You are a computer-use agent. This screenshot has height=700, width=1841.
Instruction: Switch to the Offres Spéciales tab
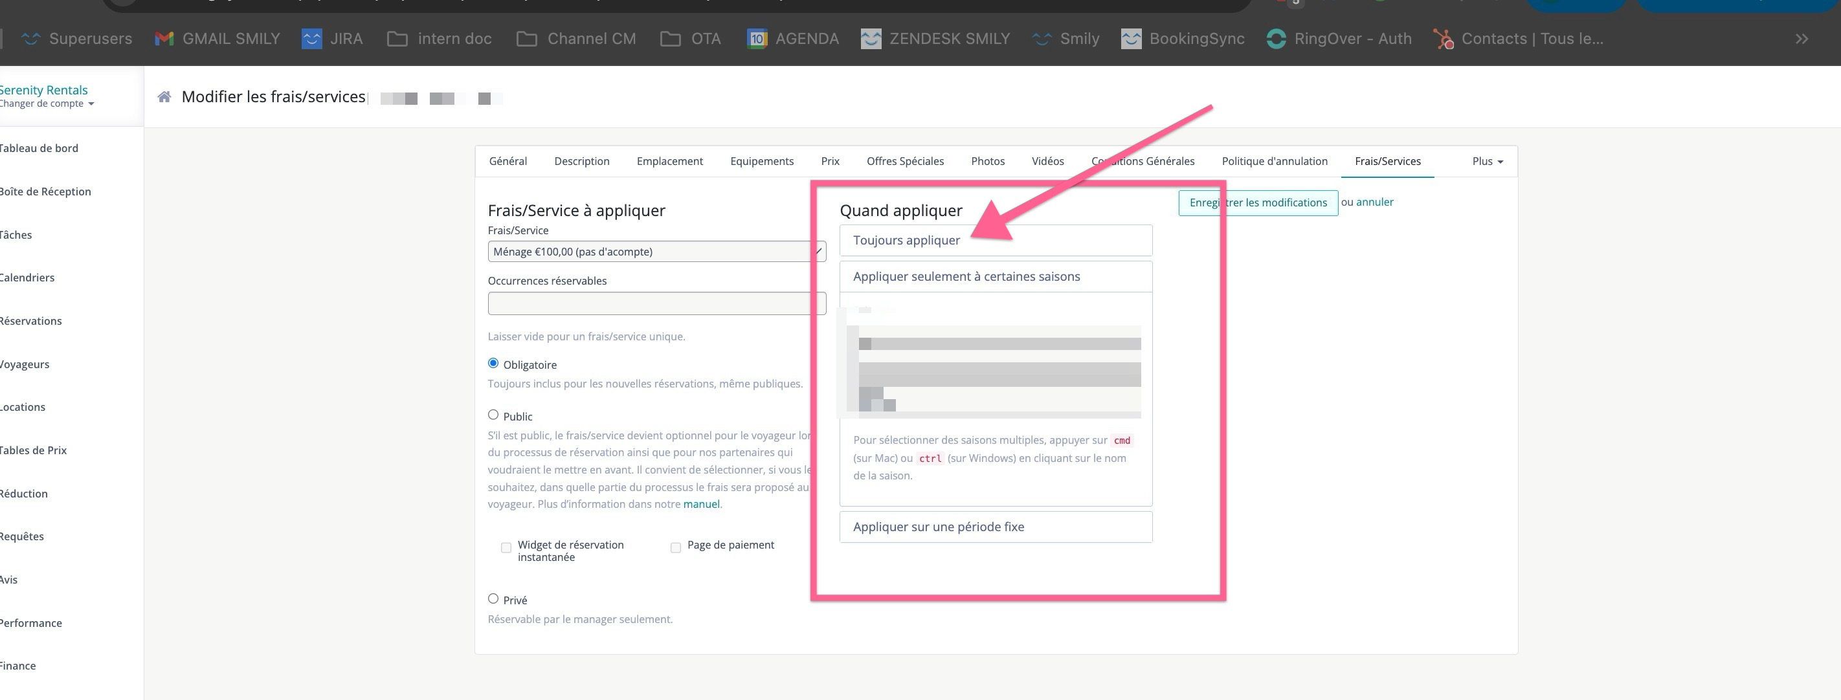point(905,162)
